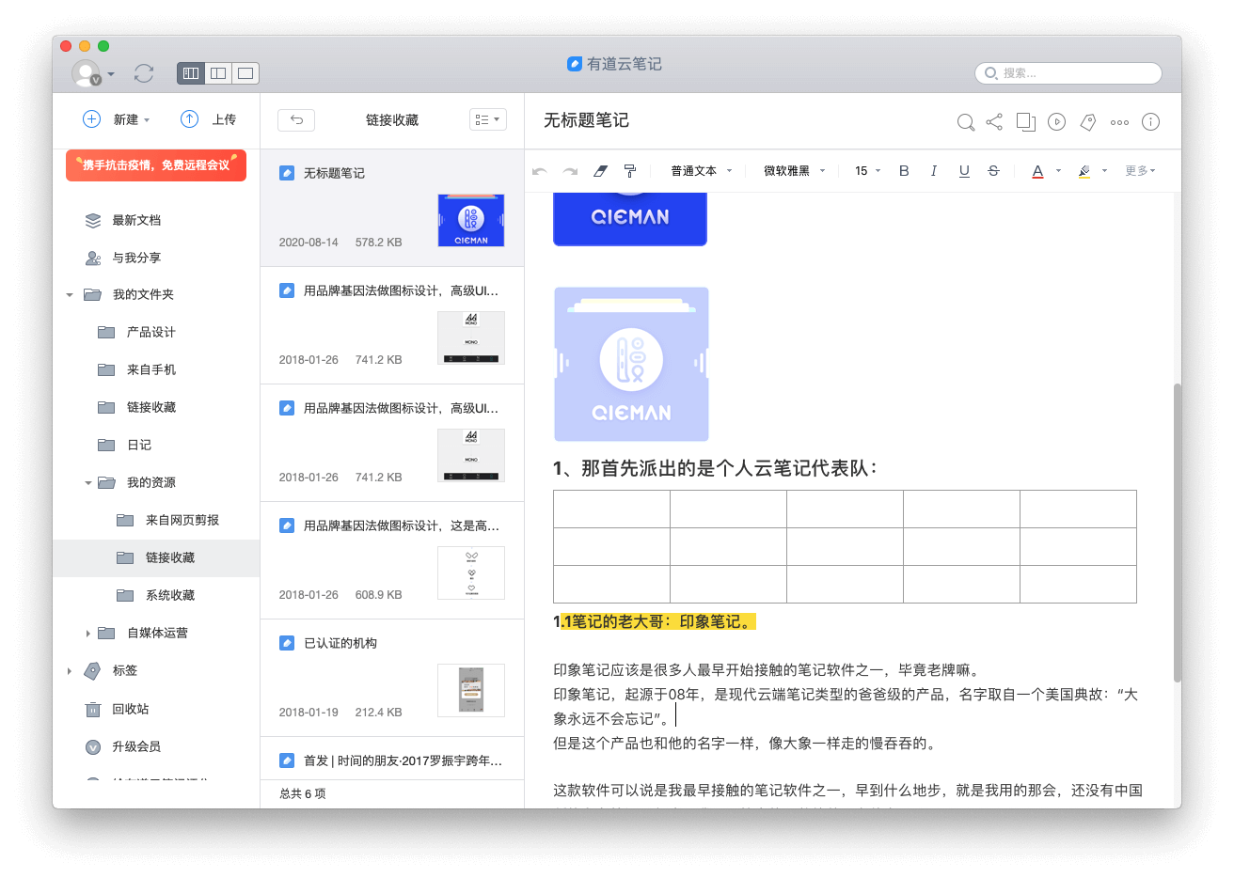Switch to two-column layout view
The image size is (1234, 878).
(218, 72)
